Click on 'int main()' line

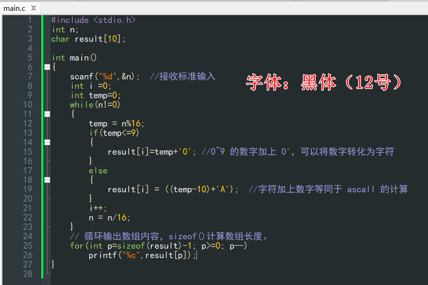click(x=74, y=58)
